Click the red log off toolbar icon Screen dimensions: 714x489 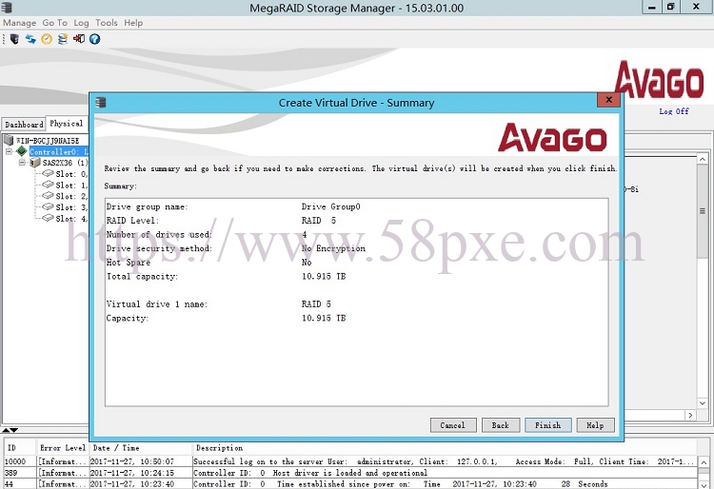[79, 39]
